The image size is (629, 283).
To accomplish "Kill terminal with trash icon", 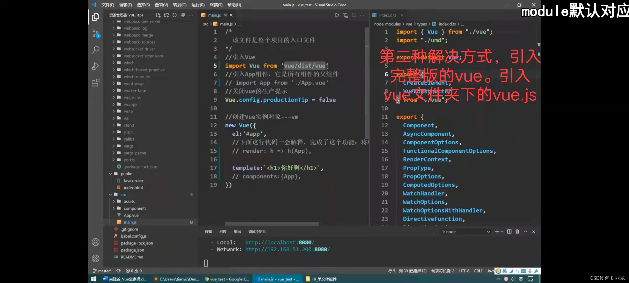I will click(517, 232).
